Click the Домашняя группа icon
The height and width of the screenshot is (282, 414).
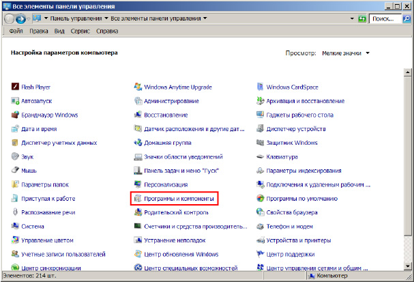(138, 143)
